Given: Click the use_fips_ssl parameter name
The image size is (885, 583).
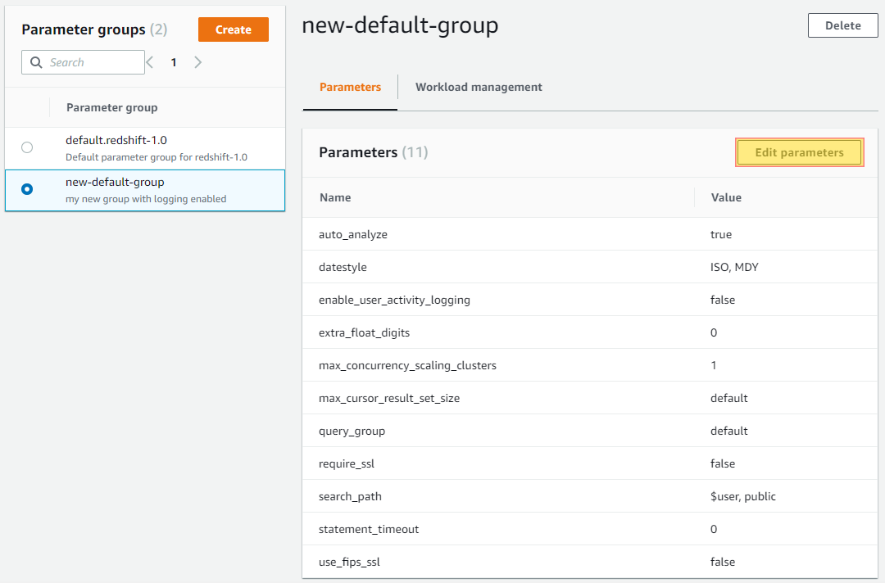Looking at the screenshot, I should coord(349,562).
